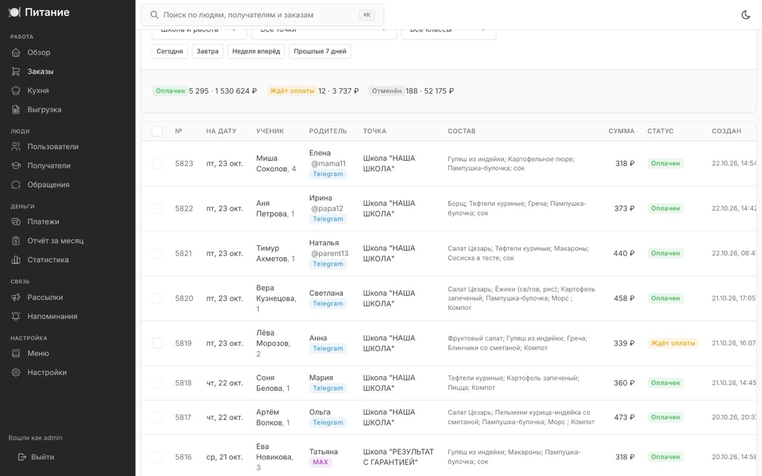Open the Напоминания bell icon
This screenshot has width=762, height=476.
(x=16, y=316)
